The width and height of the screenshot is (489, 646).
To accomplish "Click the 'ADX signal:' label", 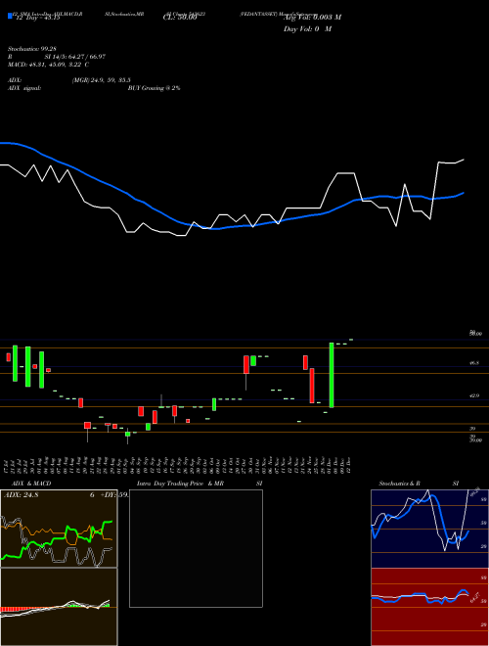I will pyautogui.click(x=24, y=88).
